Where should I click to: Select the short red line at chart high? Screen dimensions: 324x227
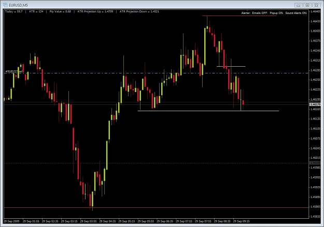click(240, 16)
